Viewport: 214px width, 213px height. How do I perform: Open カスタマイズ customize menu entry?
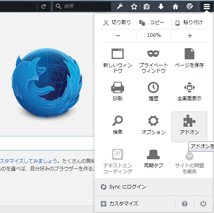[x=135, y=204]
